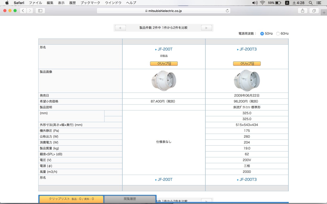Click the JF-200T product image

pyautogui.click(x=164, y=81)
